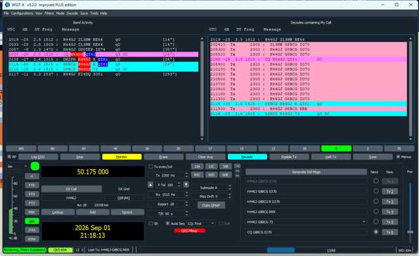Click the cyan Decode button
The height and width of the screenshot is (256, 419).
[x=247, y=157]
